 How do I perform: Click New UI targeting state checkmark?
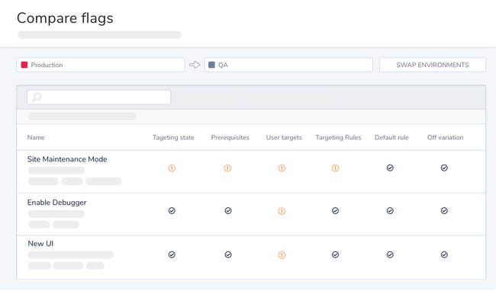point(172,254)
